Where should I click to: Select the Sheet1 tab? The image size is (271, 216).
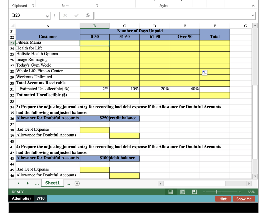point(52,182)
